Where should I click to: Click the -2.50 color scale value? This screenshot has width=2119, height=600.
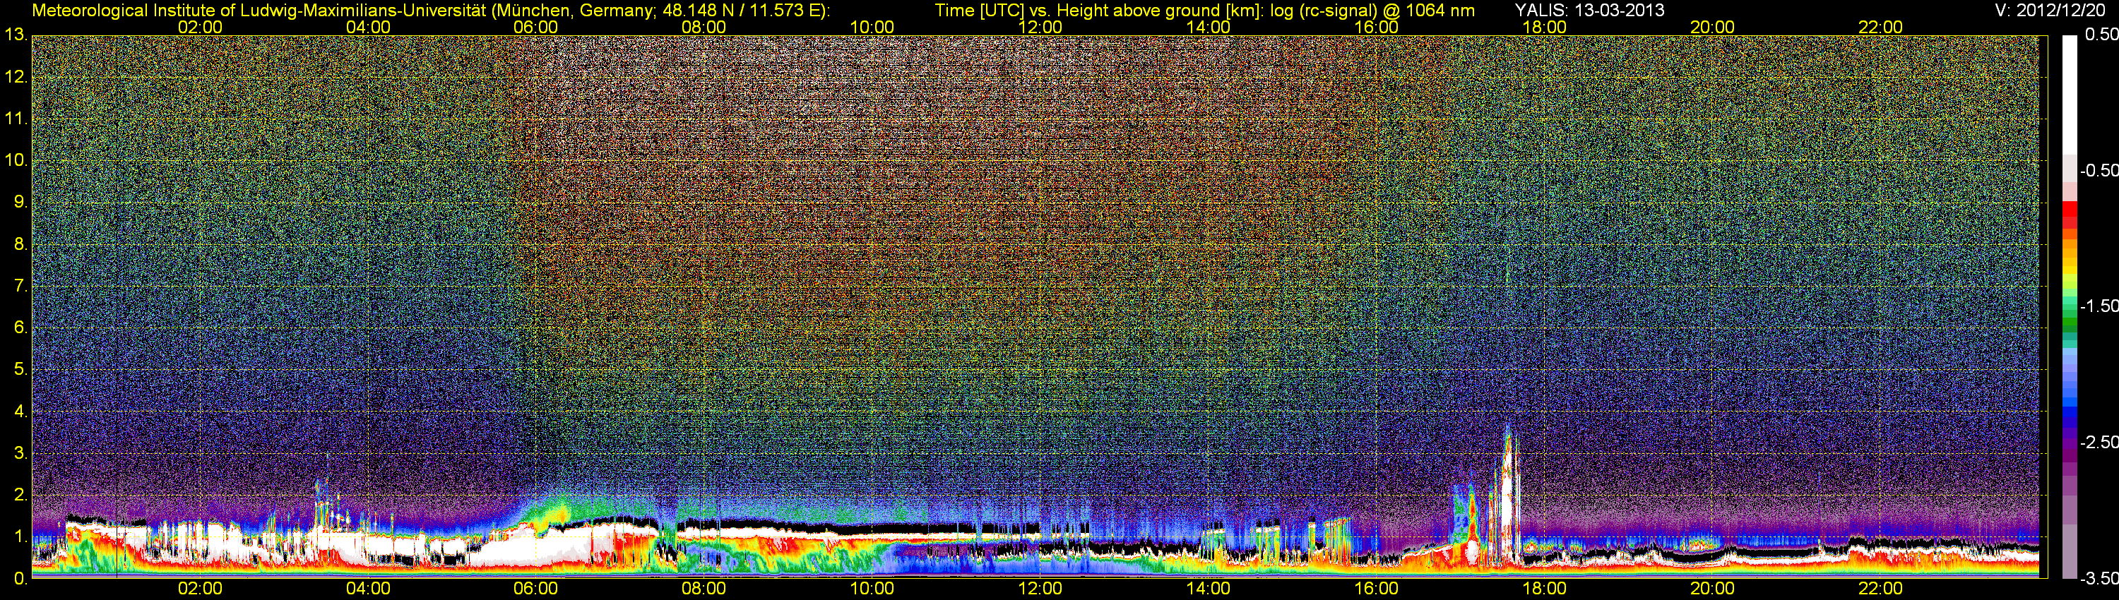pos(2099,441)
